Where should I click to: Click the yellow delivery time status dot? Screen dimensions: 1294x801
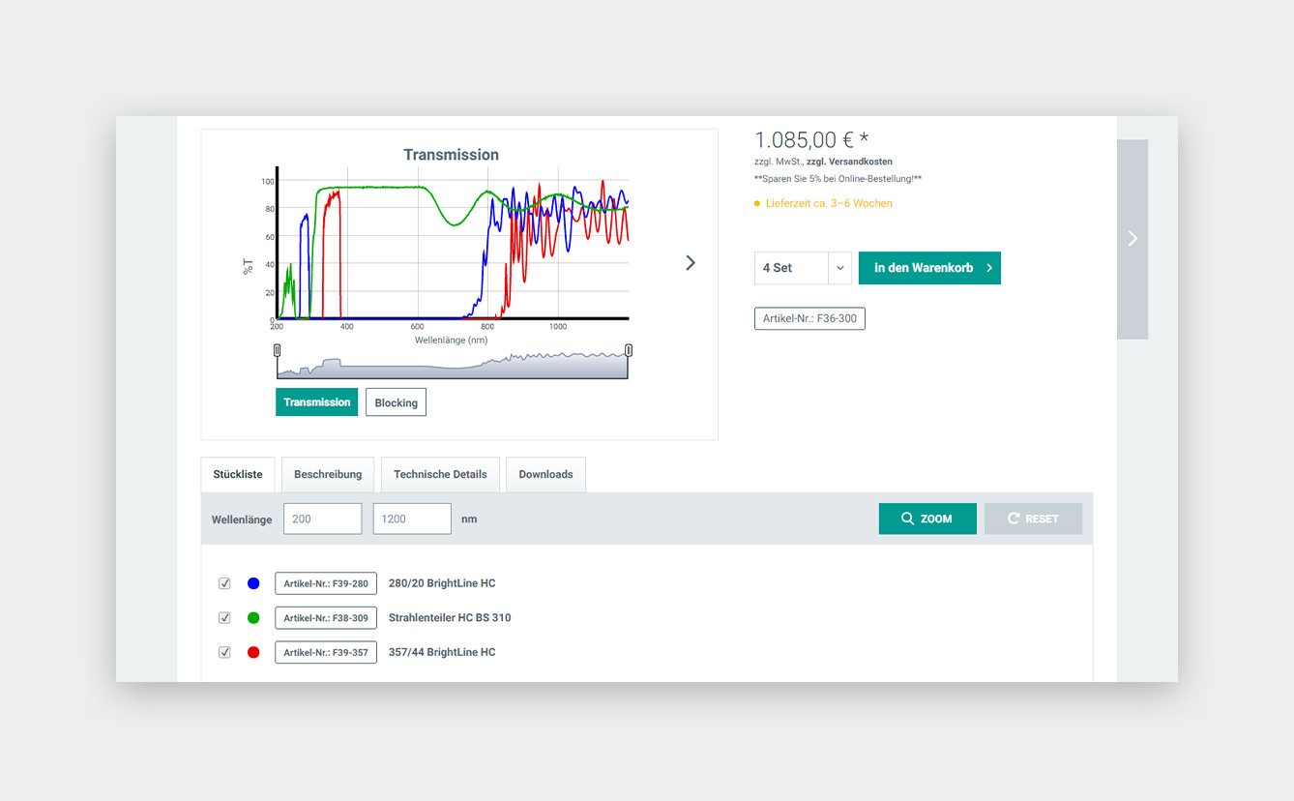click(757, 204)
